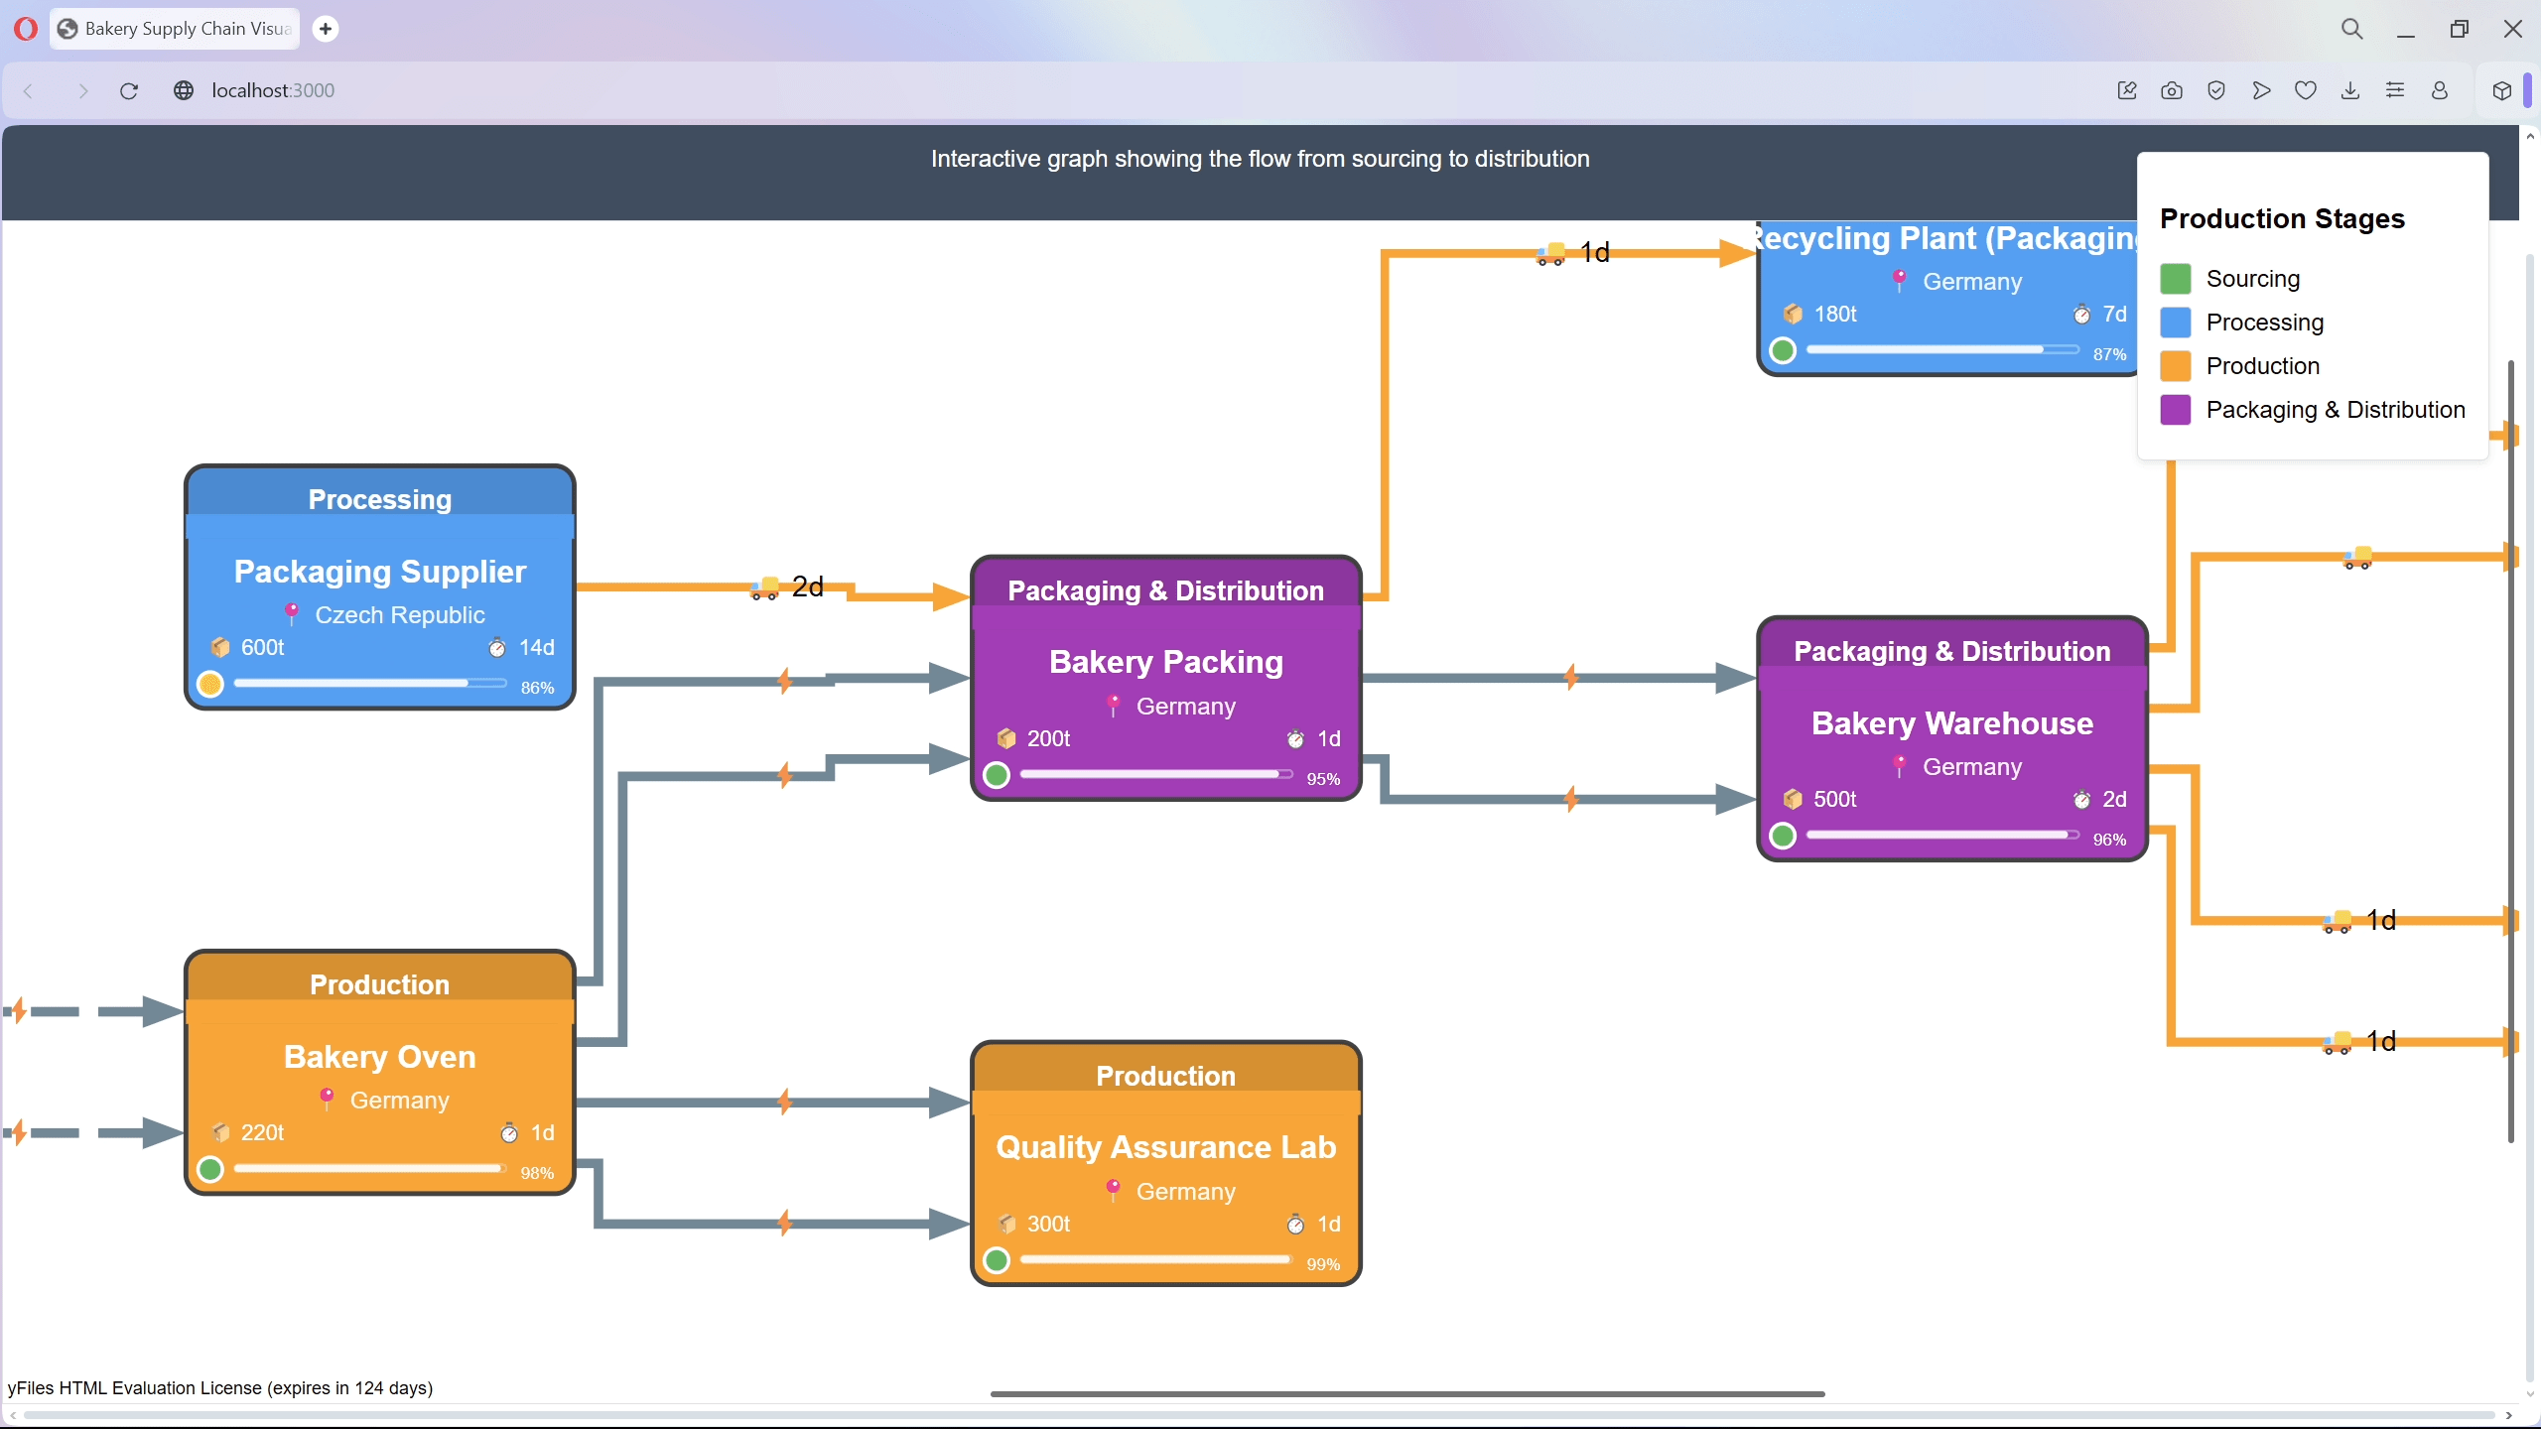Open a new browser tab
The width and height of the screenshot is (2541, 1429).
(x=325, y=29)
